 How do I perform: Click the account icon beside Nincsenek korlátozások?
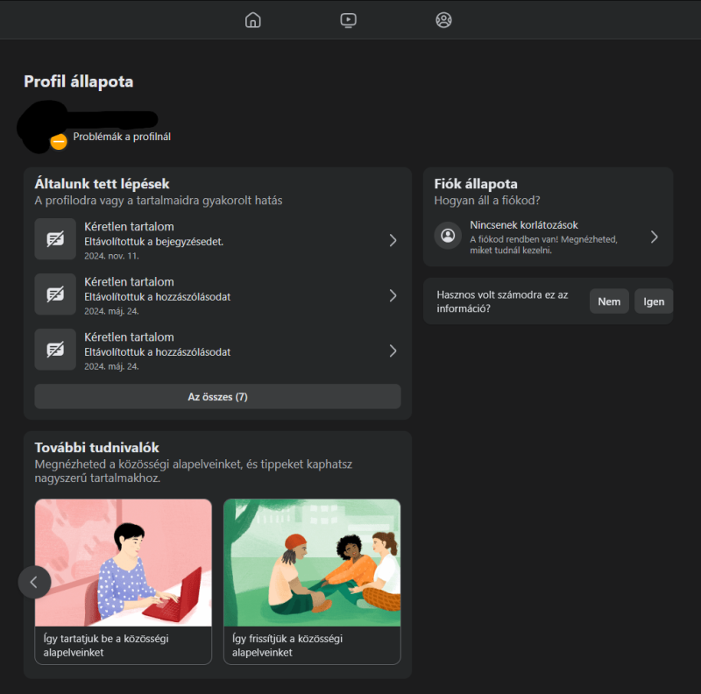click(449, 236)
